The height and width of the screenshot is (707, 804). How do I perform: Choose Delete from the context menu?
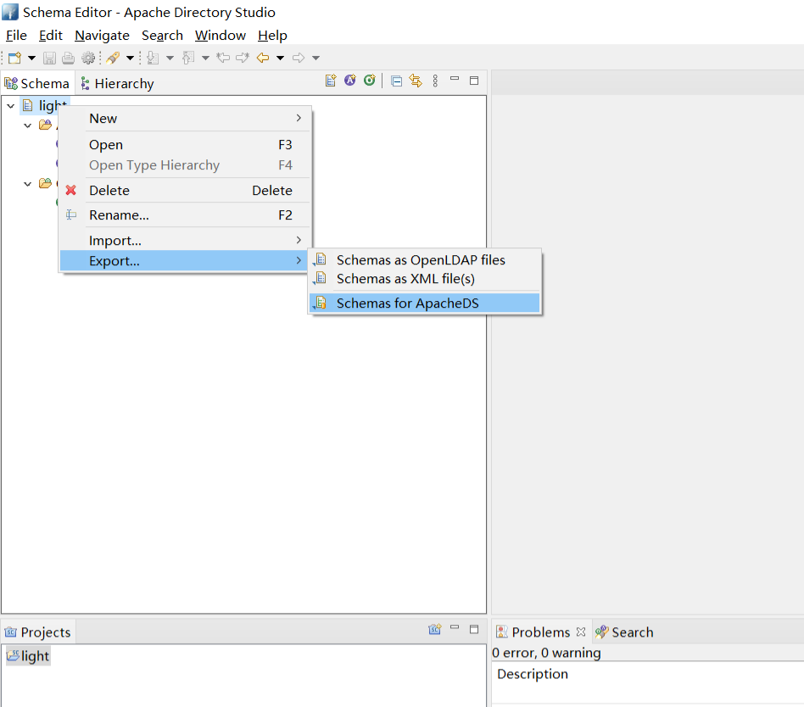pyautogui.click(x=109, y=191)
